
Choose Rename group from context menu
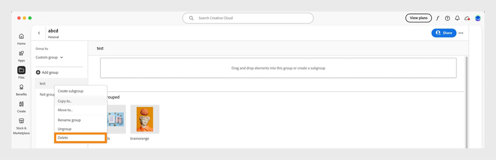point(81,120)
